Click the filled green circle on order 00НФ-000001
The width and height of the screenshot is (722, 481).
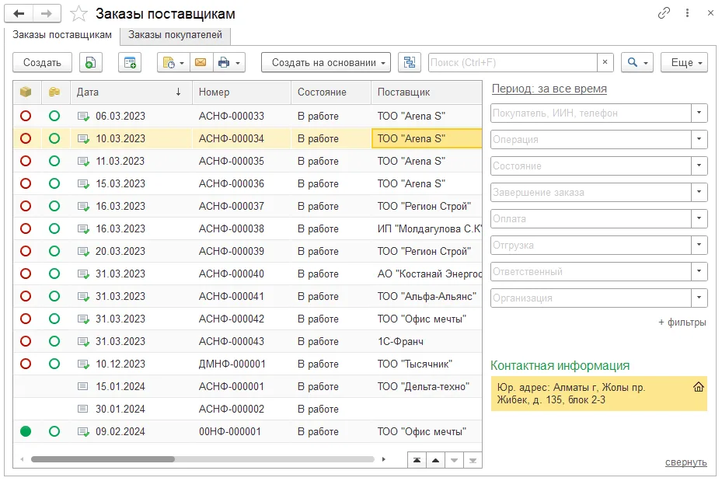click(x=26, y=431)
